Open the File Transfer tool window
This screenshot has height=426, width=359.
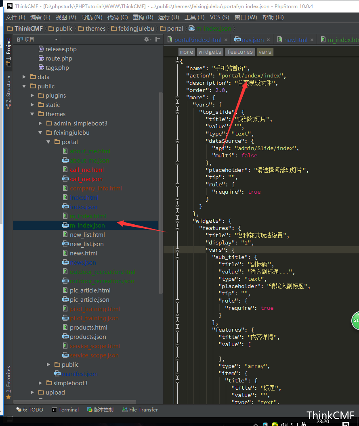140,410
